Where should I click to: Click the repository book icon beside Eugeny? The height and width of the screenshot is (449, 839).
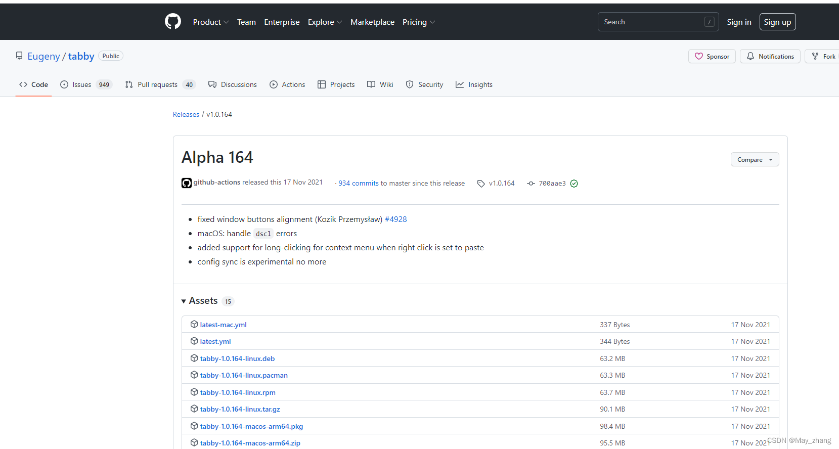pyautogui.click(x=19, y=56)
